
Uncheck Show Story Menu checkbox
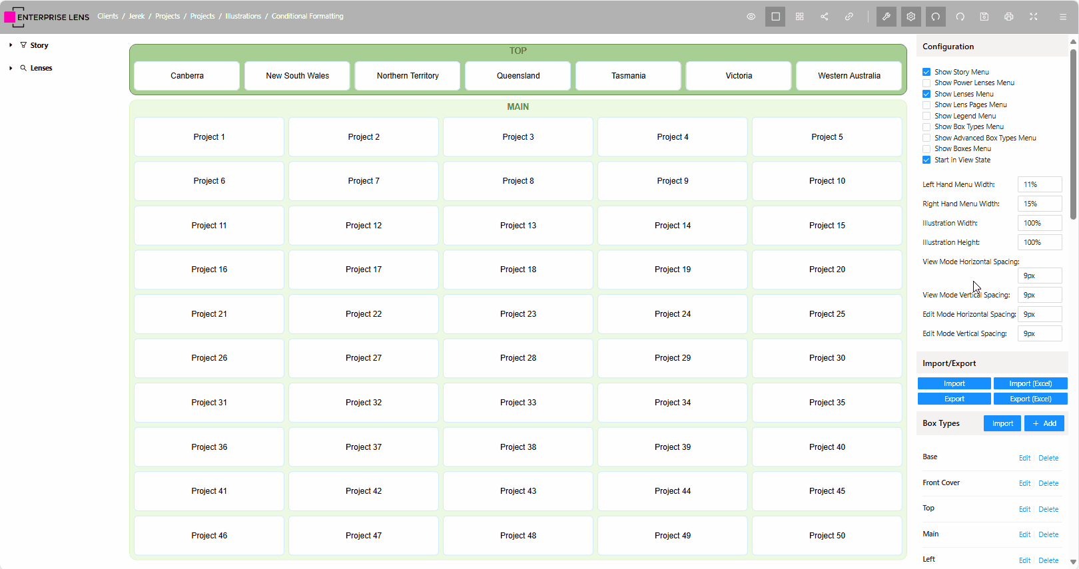click(926, 72)
